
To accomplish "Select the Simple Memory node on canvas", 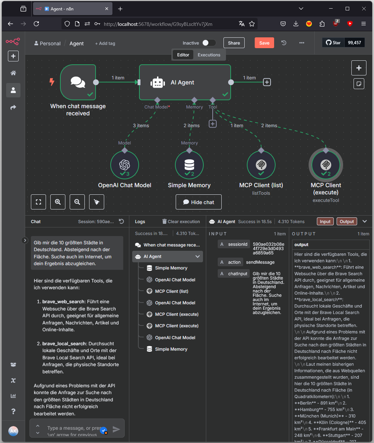I will pyautogui.click(x=189, y=165).
